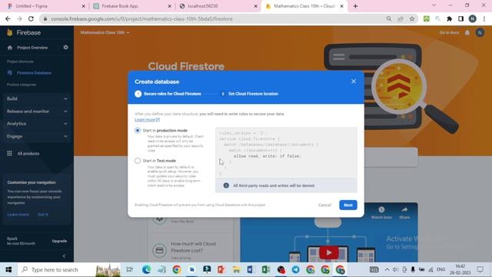
Task: Show hidden system tray icons
Action: (387, 269)
